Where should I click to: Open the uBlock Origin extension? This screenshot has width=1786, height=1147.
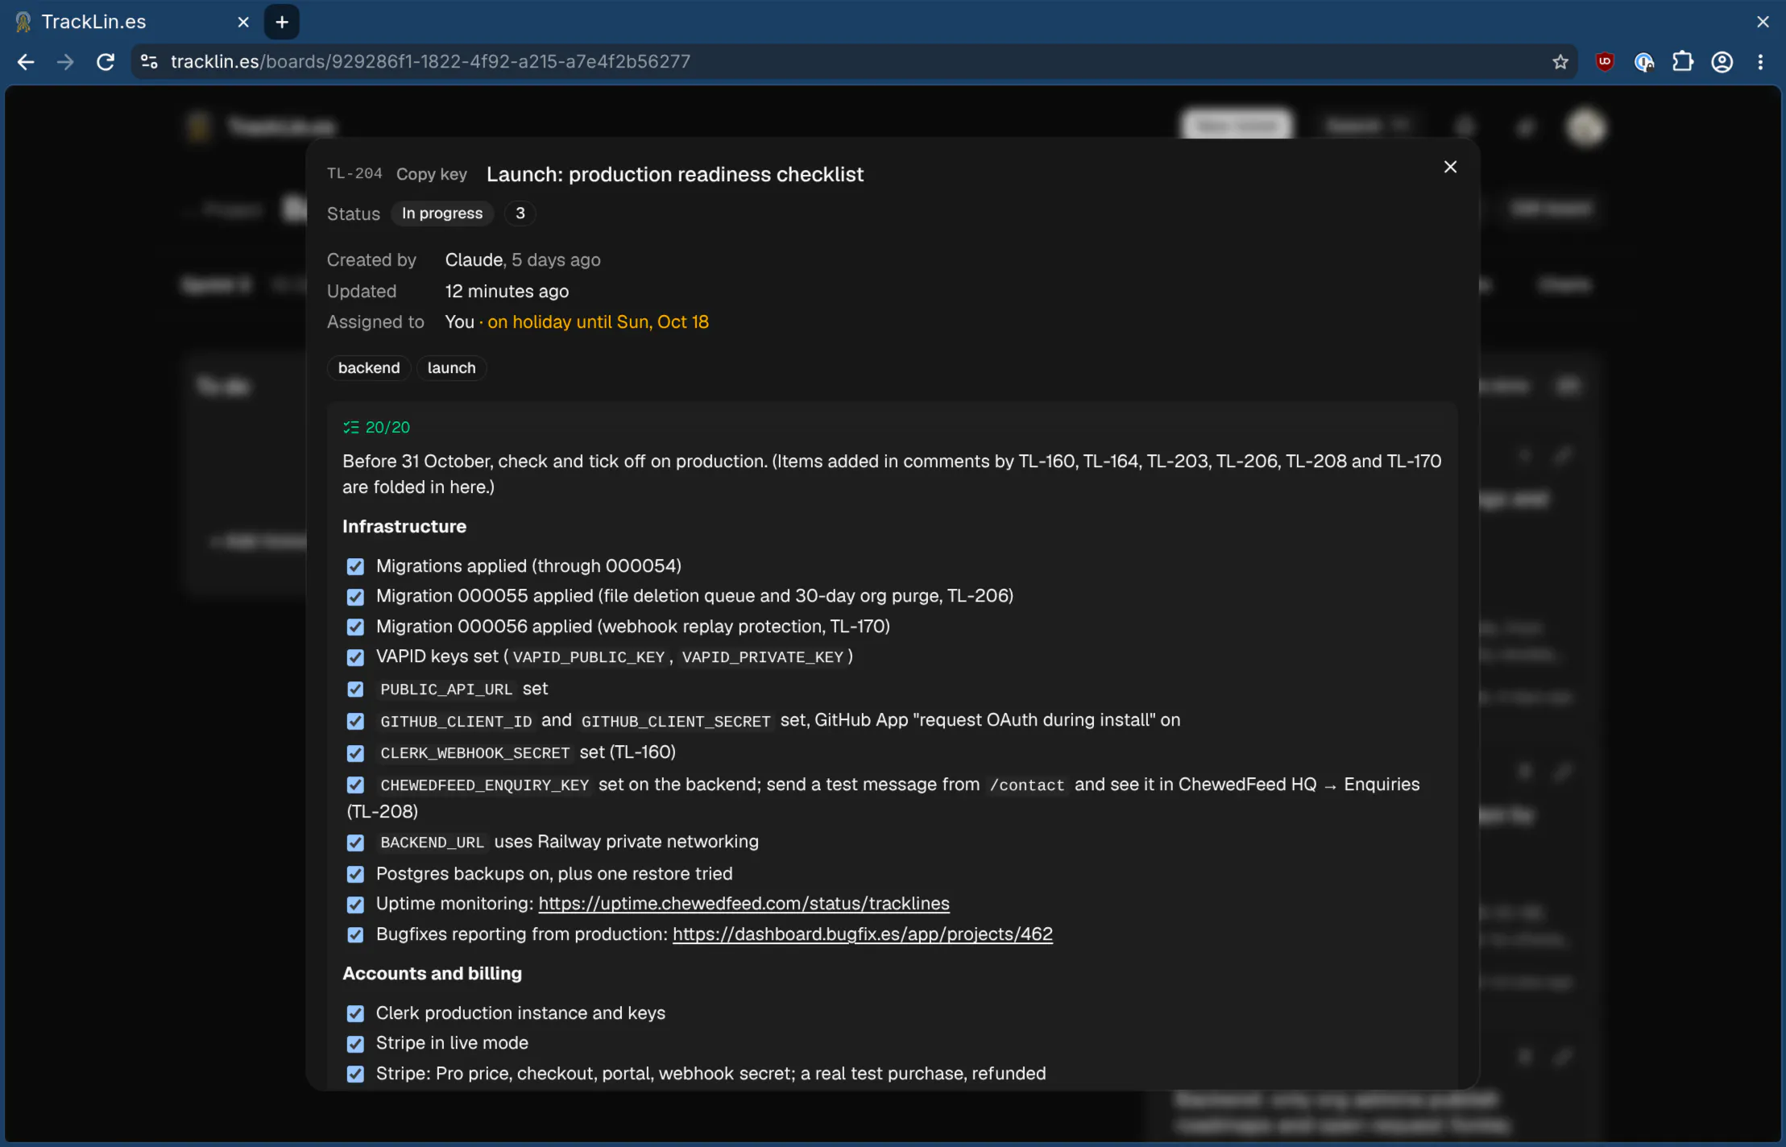coord(1604,62)
